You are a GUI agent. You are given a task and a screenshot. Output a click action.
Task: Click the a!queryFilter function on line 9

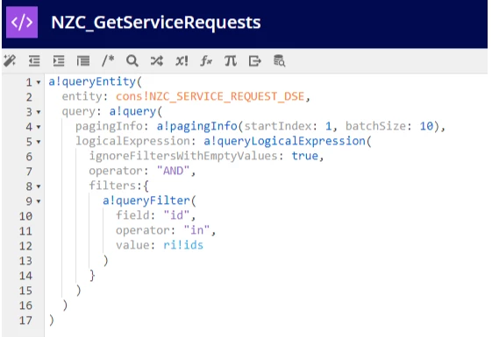[146, 200]
